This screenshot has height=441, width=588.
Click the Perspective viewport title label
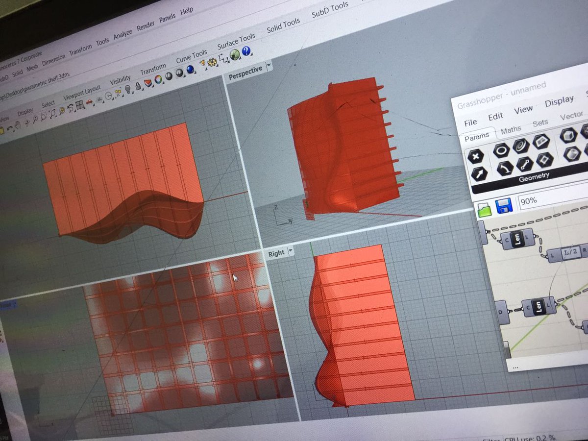[x=245, y=72]
